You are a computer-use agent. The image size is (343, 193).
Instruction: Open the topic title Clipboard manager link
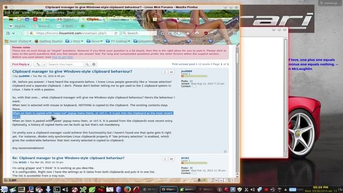(72, 71)
